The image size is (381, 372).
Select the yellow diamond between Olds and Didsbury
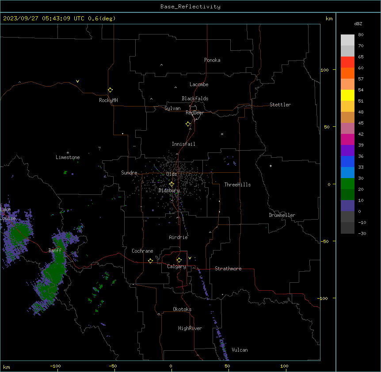point(171,184)
